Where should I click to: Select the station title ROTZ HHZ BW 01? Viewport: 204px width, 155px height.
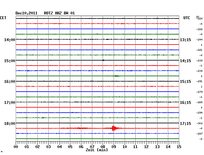point(59,13)
